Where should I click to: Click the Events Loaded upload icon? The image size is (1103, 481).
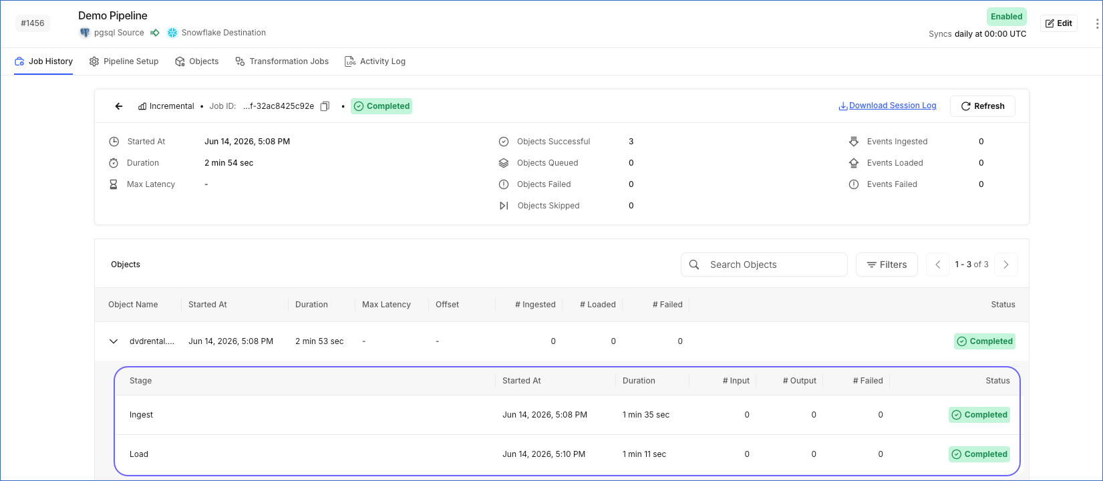point(854,163)
